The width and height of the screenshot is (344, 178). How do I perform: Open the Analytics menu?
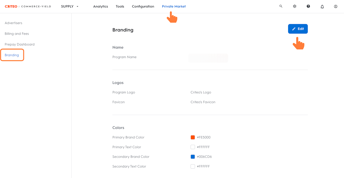pyautogui.click(x=101, y=6)
